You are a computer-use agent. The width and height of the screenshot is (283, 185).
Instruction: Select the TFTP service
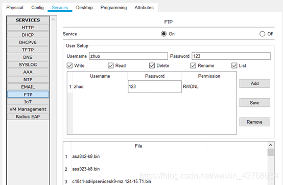(28, 50)
